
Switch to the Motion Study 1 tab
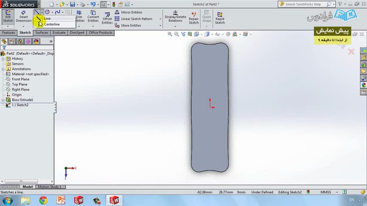pyautogui.click(x=49, y=187)
